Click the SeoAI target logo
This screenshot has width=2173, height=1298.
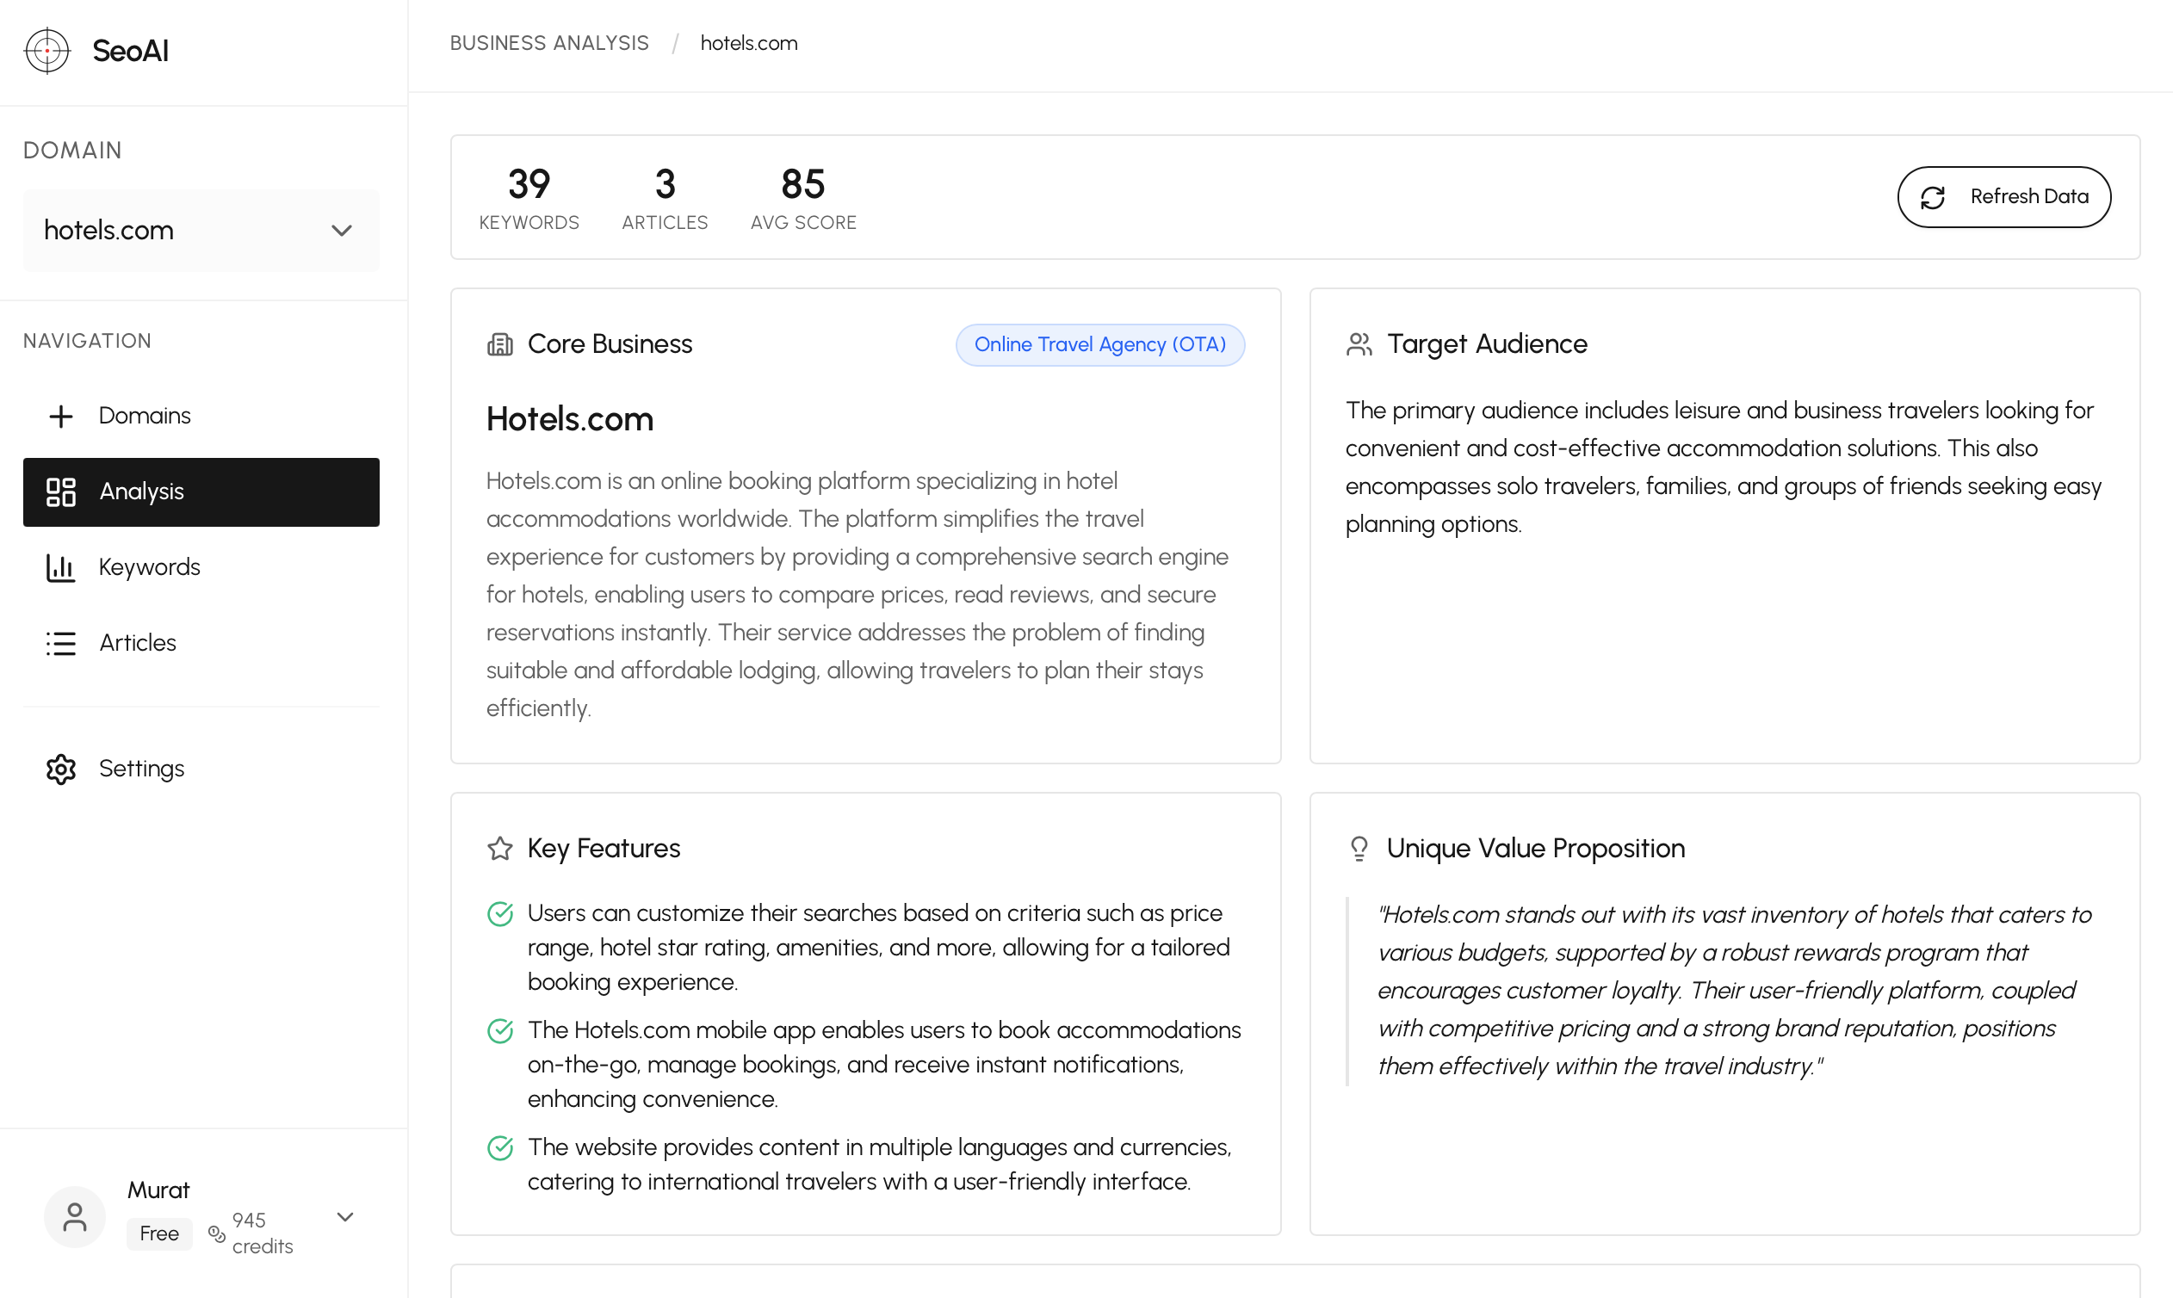[47, 51]
